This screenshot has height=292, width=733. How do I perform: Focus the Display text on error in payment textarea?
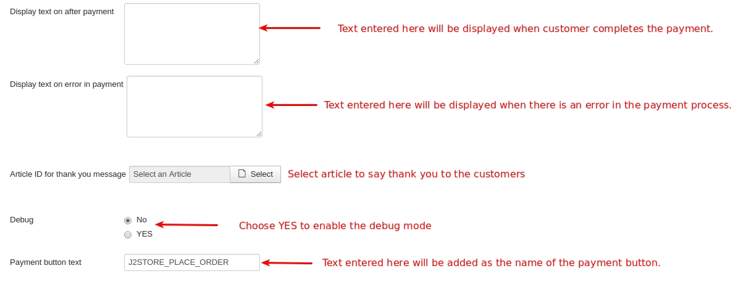click(195, 107)
